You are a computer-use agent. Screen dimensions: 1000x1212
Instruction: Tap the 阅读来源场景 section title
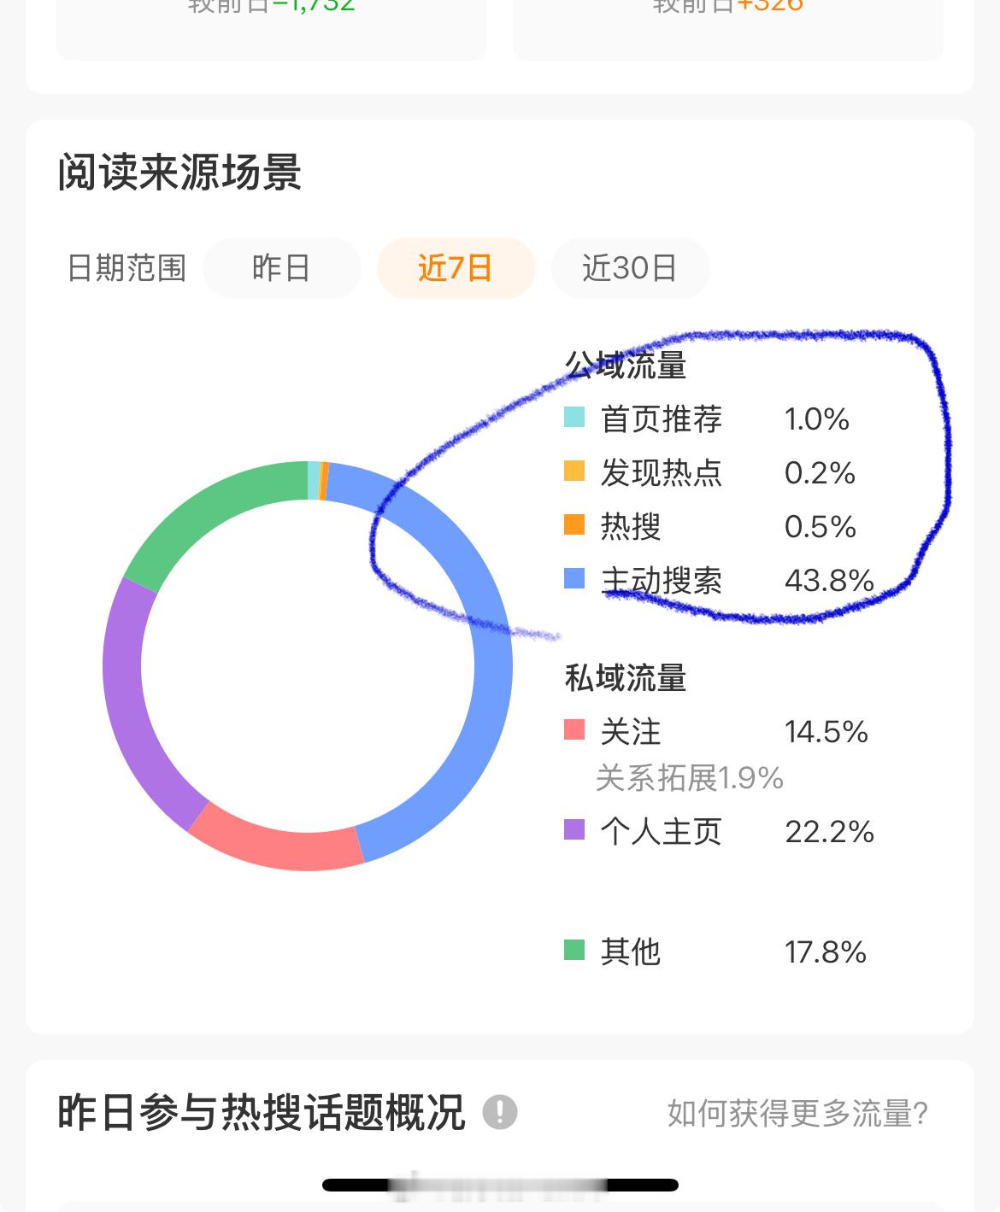[179, 173]
